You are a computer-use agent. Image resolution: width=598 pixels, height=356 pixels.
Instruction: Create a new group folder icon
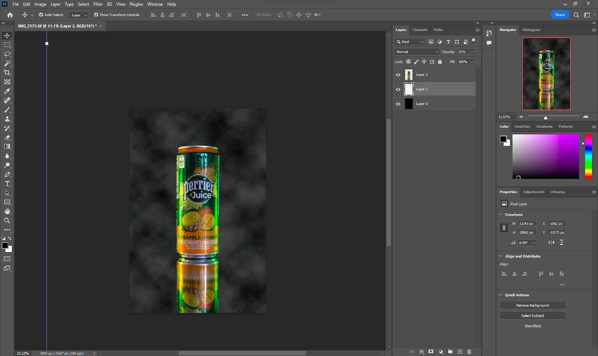450,352
